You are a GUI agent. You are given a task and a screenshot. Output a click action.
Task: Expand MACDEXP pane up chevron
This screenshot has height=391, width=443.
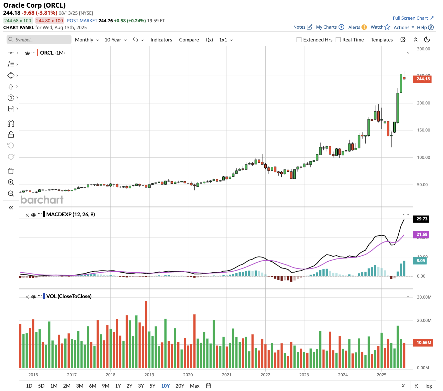404,215
